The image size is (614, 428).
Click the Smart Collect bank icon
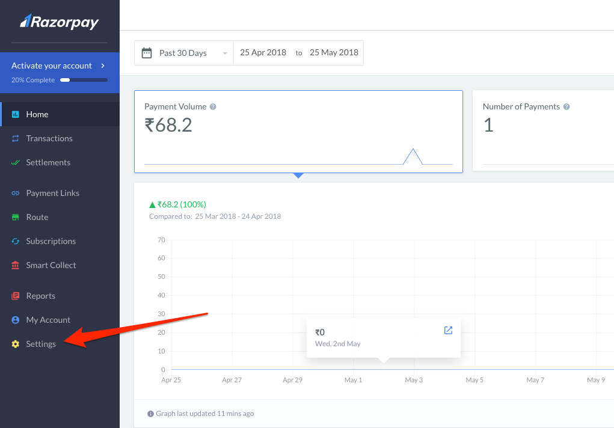15,265
